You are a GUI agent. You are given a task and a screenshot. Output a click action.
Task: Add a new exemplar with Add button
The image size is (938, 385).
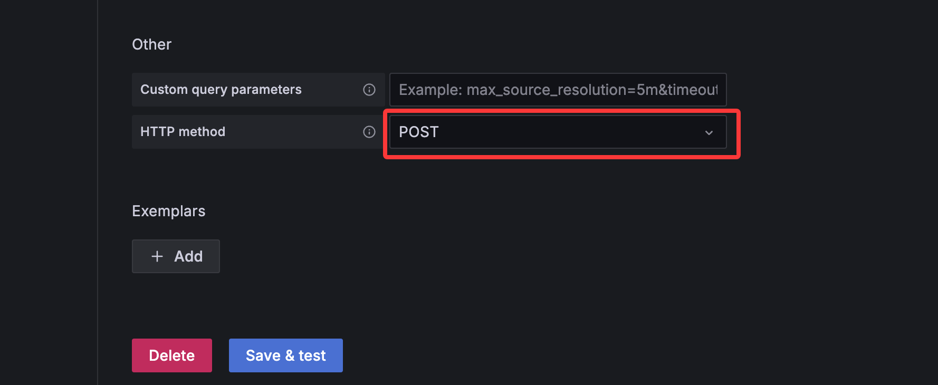(x=176, y=256)
